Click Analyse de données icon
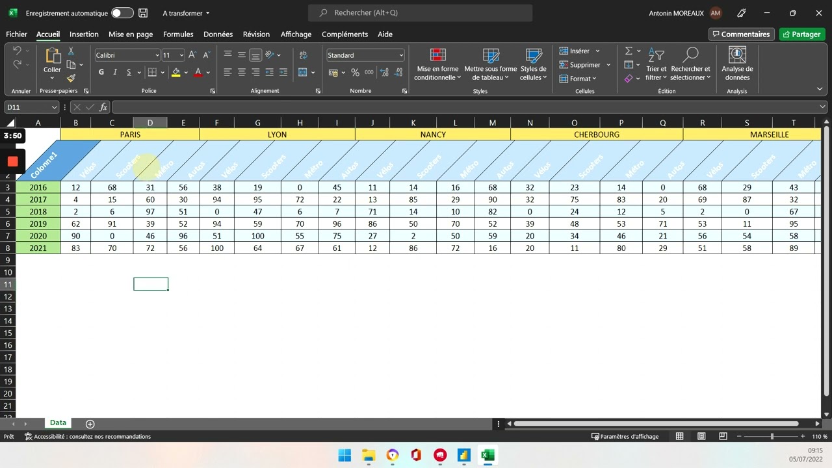The image size is (832, 468). (737, 64)
